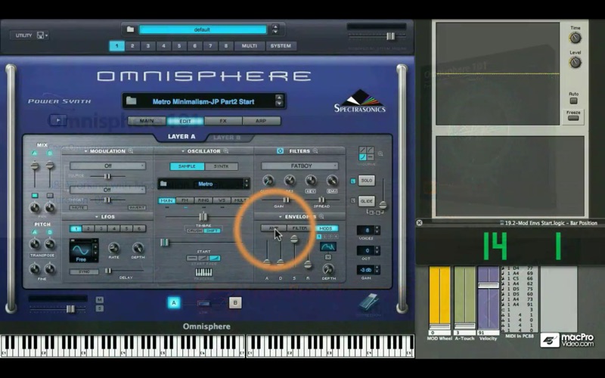Click the Timbre slider handle
The image size is (605, 378).
click(203, 216)
